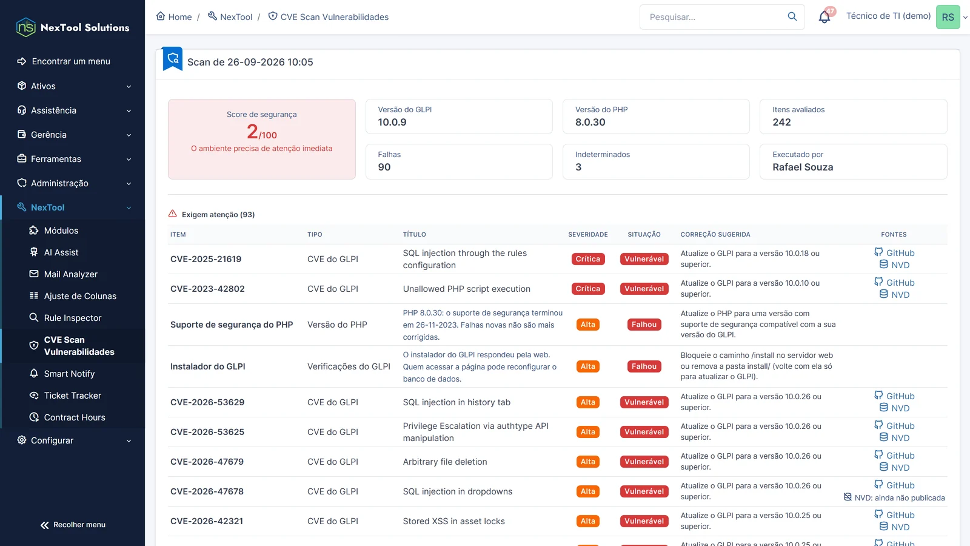Click the Configurar gear icon
970x546 pixels.
click(x=22, y=440)
